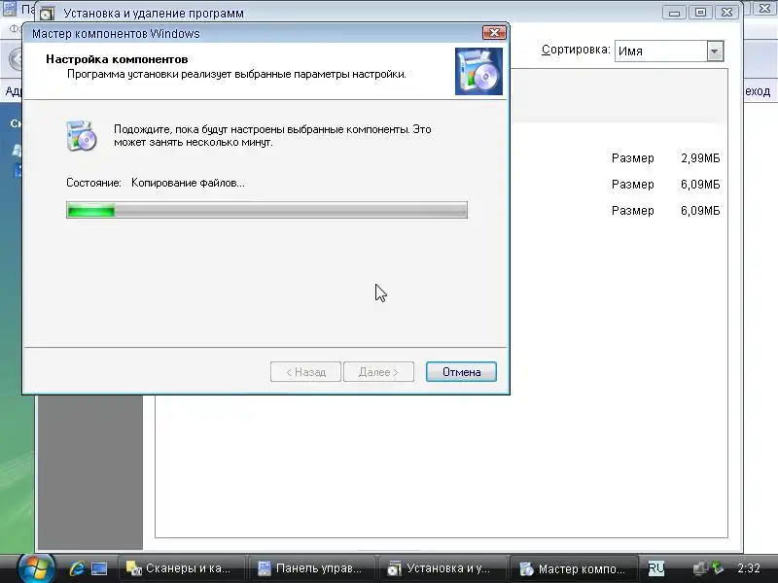The height and width of the screenshot is (583, 778).
Task: Click the Копирование файлов... status text
Action: [188, 183]
